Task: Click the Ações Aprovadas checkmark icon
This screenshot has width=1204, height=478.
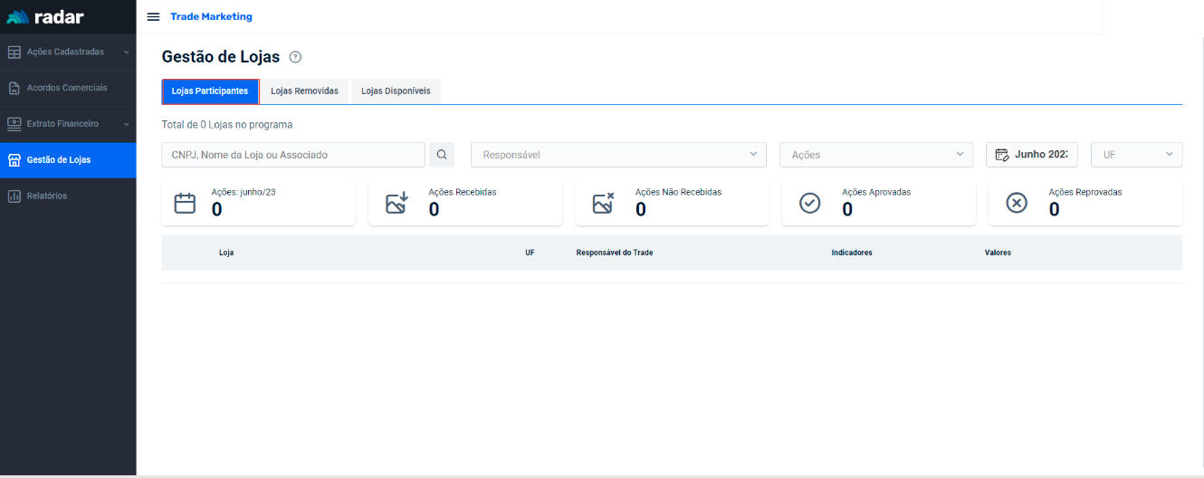Action: point(810,203)
